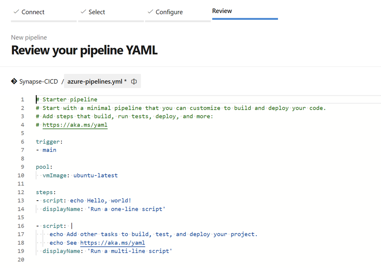
Task: Click on vmImage ubuntu-latest value
Action: [95, 175]
